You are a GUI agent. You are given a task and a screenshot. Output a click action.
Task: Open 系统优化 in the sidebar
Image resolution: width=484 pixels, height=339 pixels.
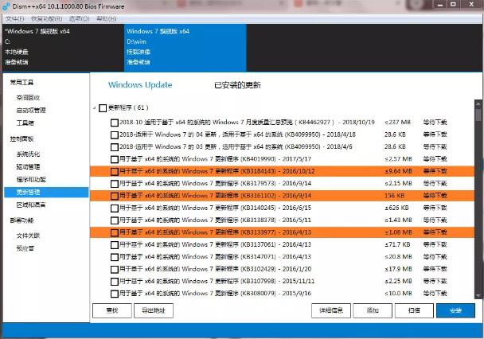point(28,154)
